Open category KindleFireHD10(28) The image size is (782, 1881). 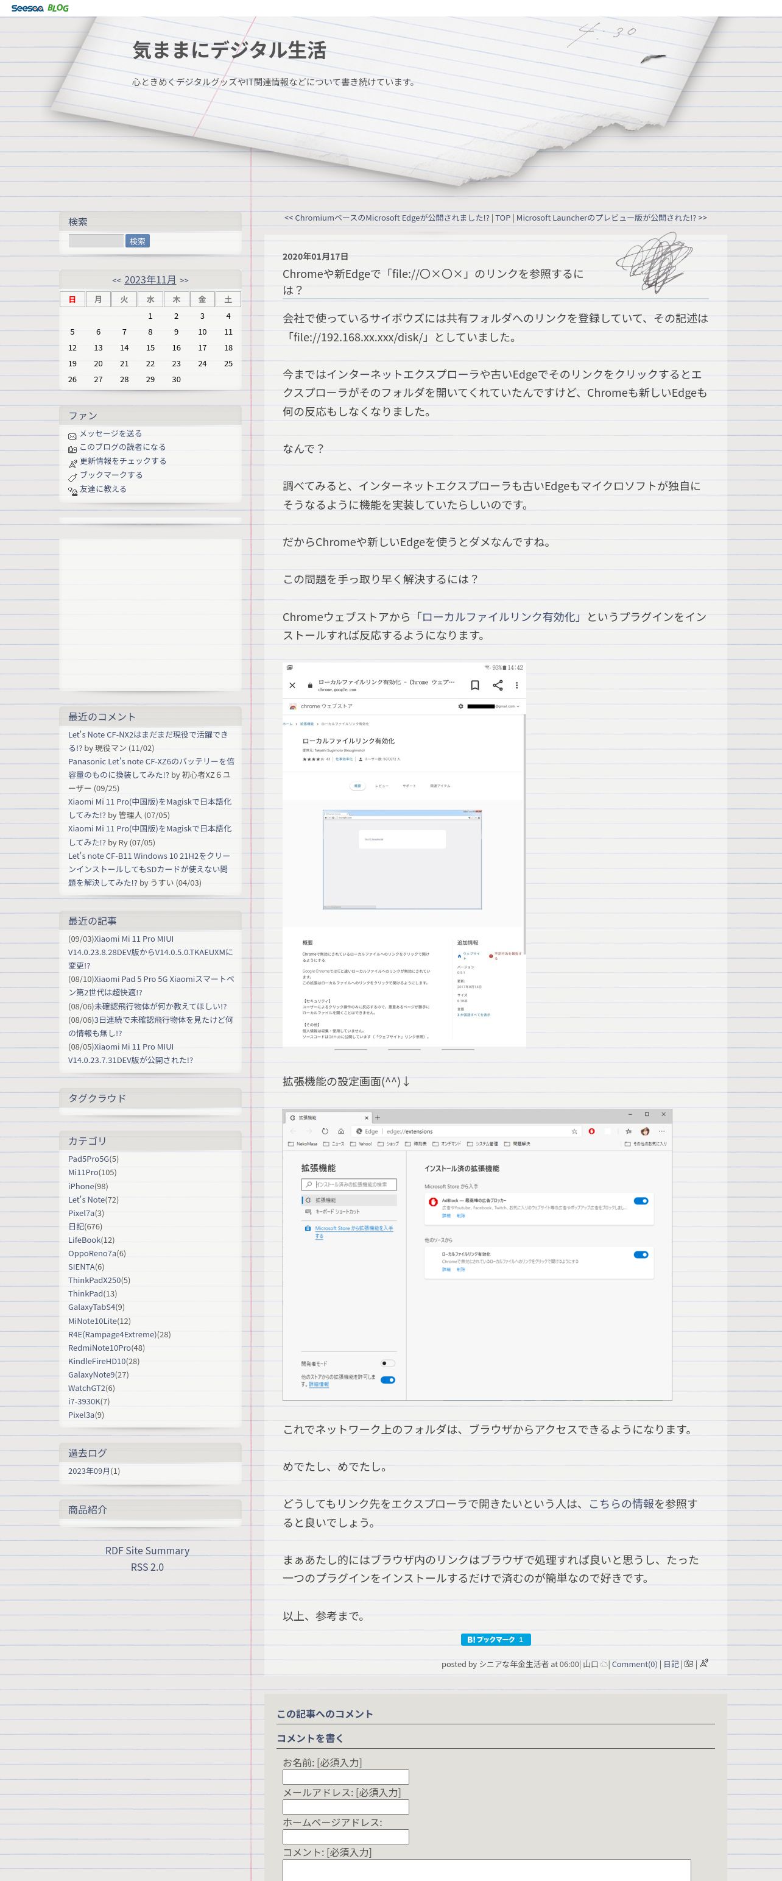(x=104, y=1361)
